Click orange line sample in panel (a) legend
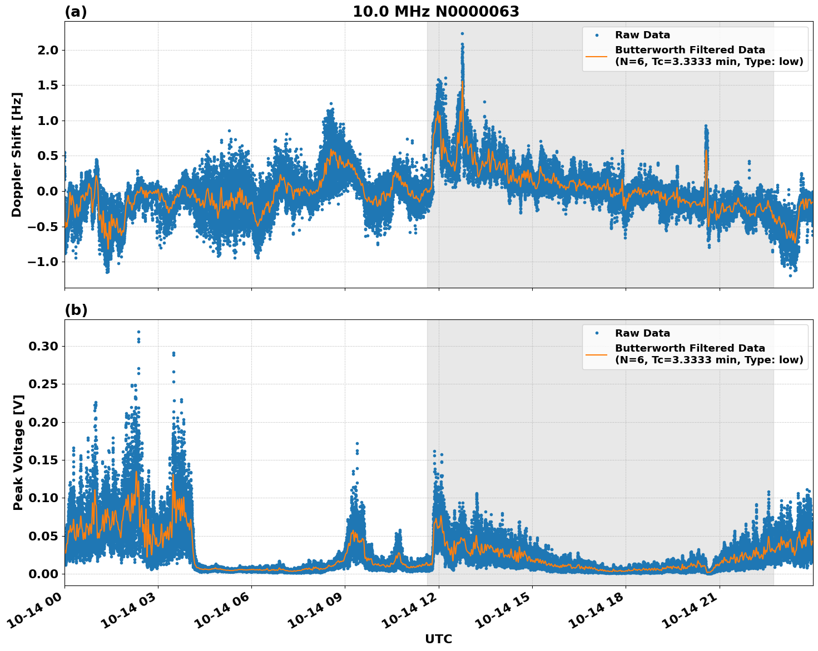This screenshot has width=818, height=651. [596, 56]
